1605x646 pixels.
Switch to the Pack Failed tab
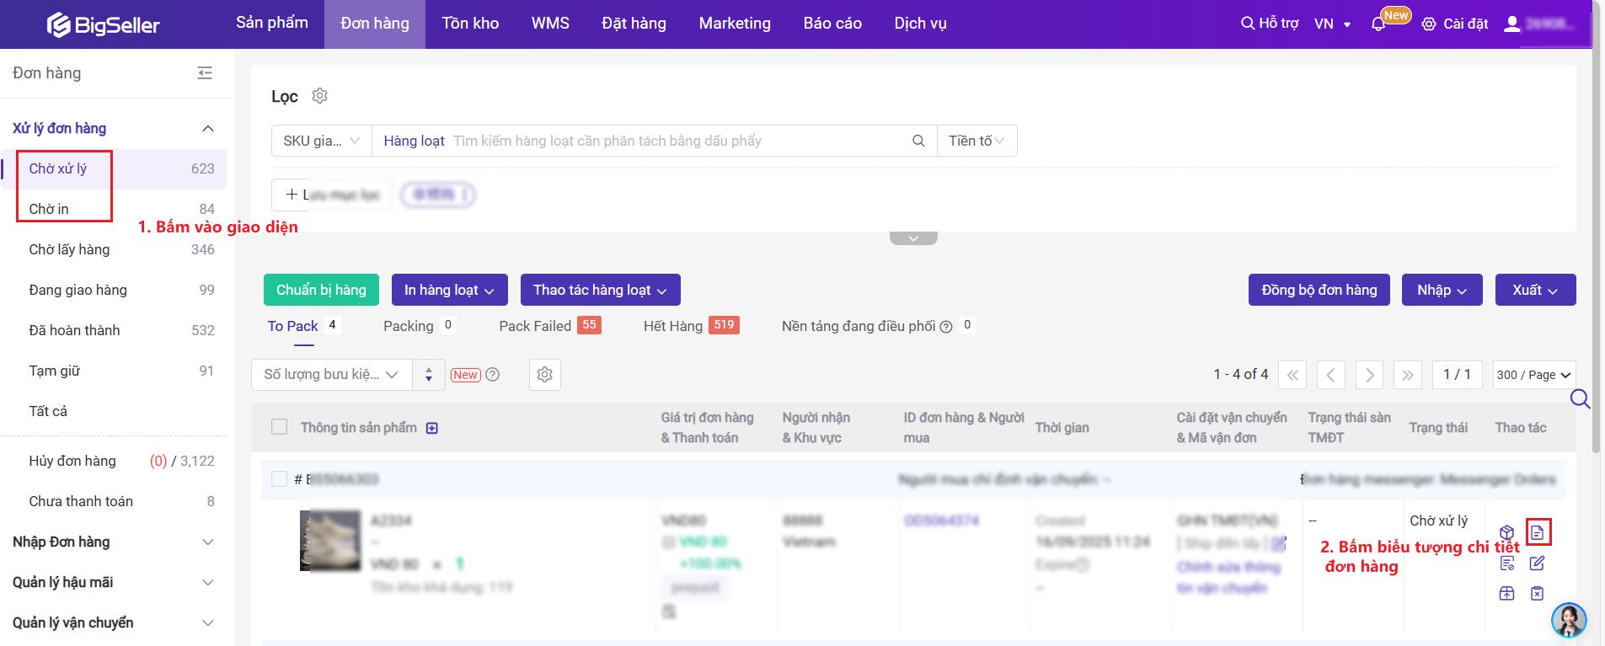coord(535,326)
